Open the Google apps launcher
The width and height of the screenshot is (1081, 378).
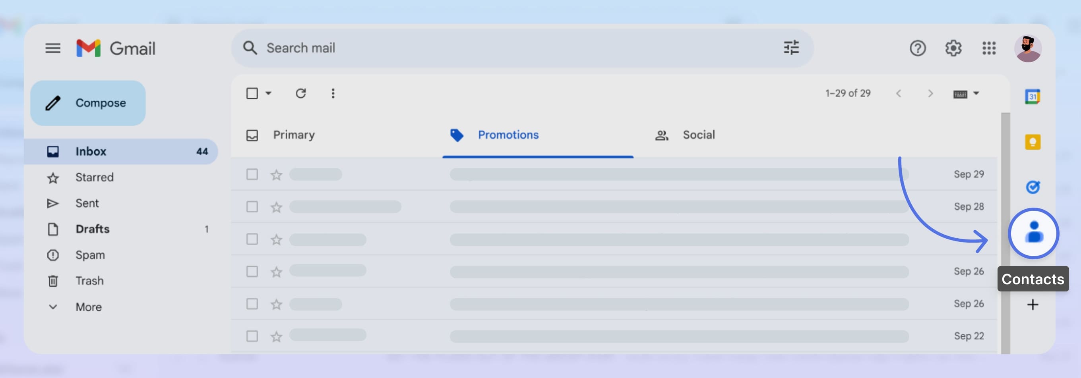point(989,48)
